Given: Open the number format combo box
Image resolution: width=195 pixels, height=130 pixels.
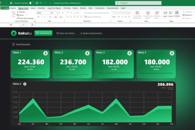Looking at the screenshot, I should point(121,13).
